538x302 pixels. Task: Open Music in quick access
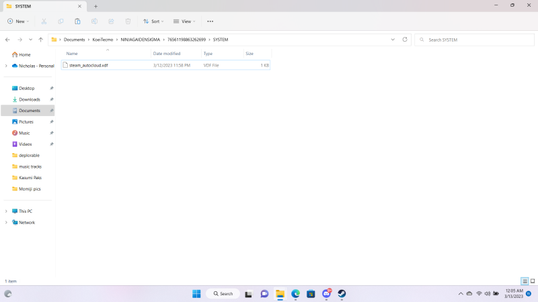tap(24, 133)
